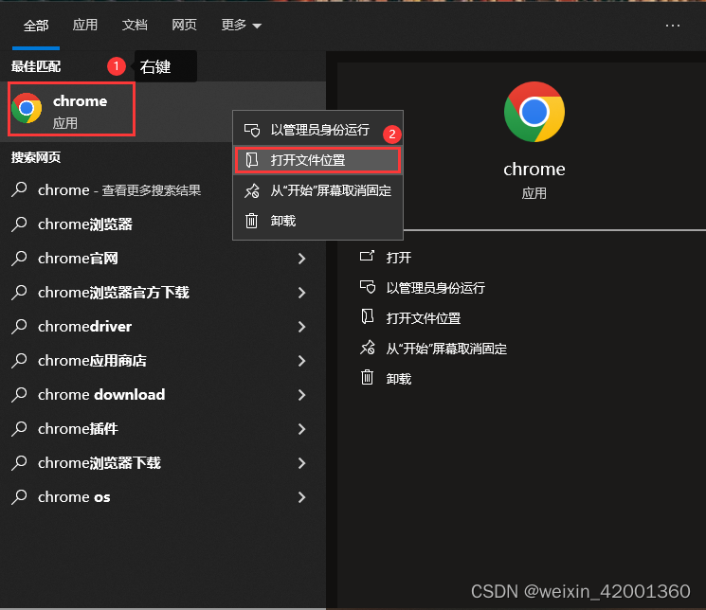This screenshot has width=706, height=610.
Task: Expand chrome应用商店 suggestion arrow
Action: 301,361
